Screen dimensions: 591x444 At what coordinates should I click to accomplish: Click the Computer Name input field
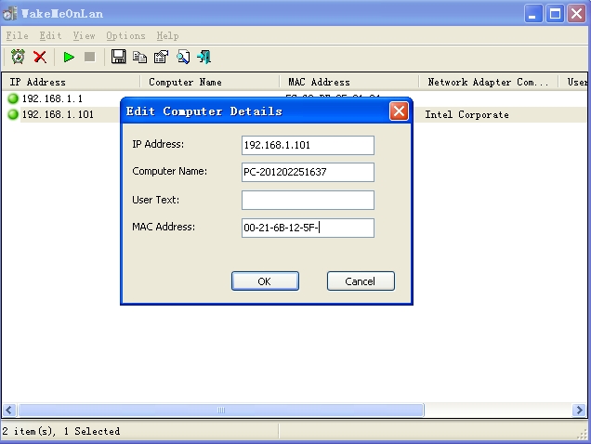tap(308, 173)
